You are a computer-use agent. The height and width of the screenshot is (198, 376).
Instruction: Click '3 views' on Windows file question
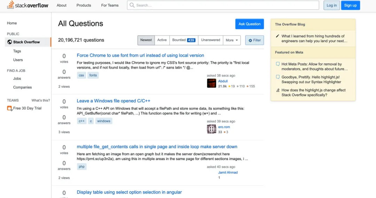click(64, 132)
